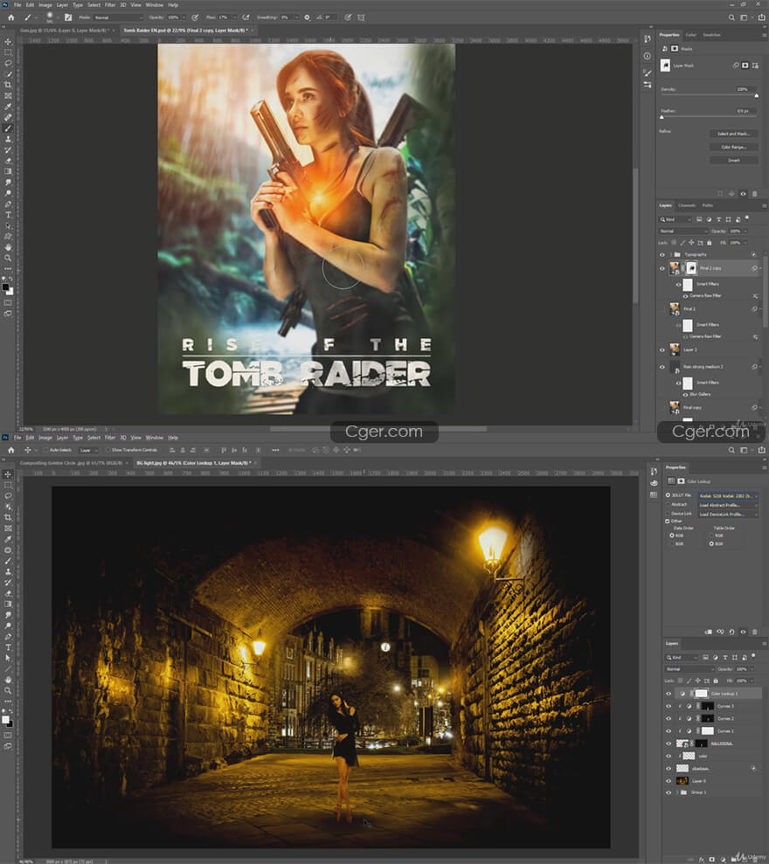This screenshot has height=864, width=769.
Task: Select Move tool in top window toolbar
Action: pos(8,42)
